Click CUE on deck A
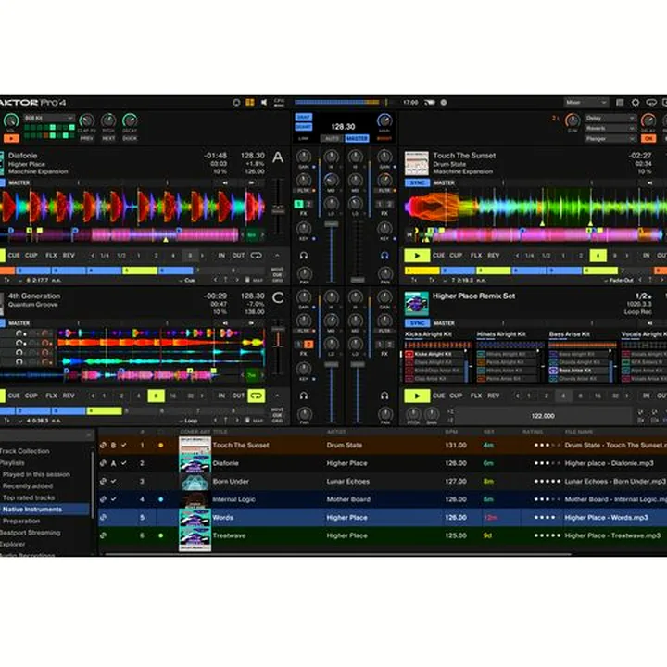This screenshot has width=667, height=667. (14, 256)
